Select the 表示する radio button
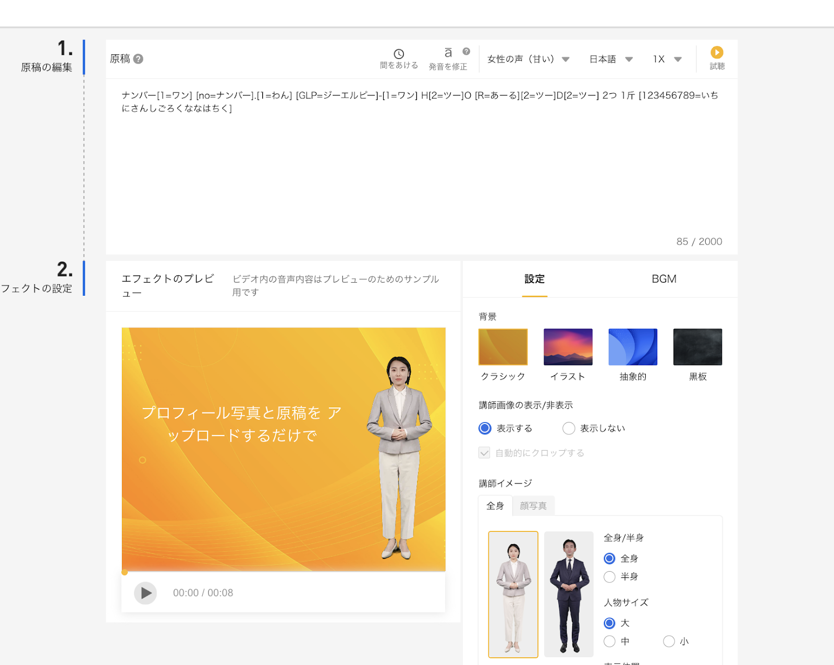 coord(485,428)
